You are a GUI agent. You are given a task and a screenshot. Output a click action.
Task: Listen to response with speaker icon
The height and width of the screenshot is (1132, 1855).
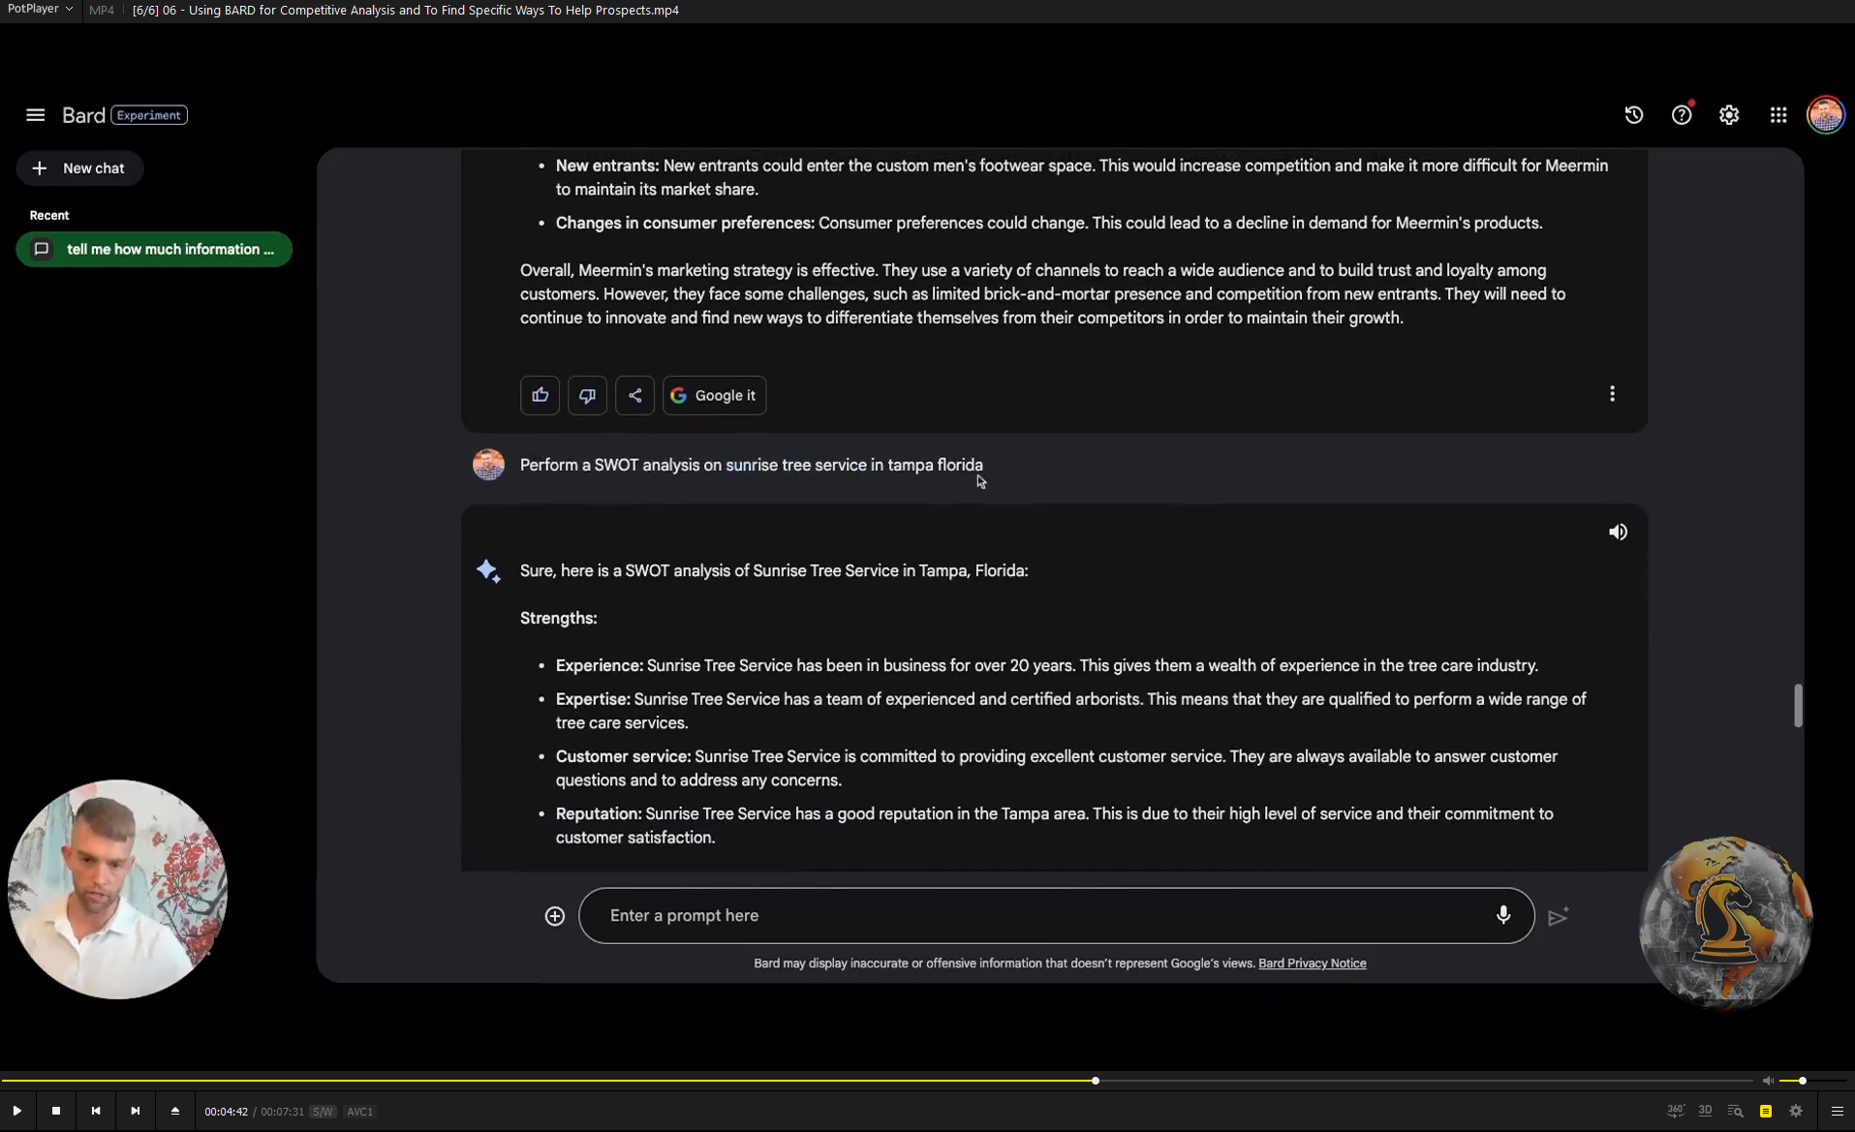[1618, 532]
